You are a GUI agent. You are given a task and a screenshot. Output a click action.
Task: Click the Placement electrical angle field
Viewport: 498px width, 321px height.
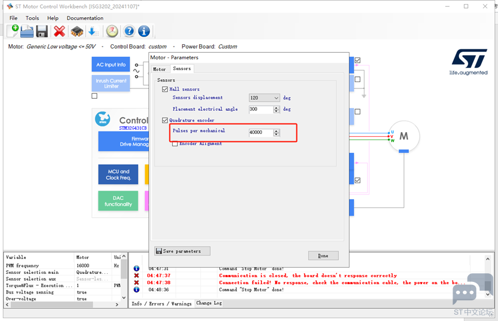[261, 109]
